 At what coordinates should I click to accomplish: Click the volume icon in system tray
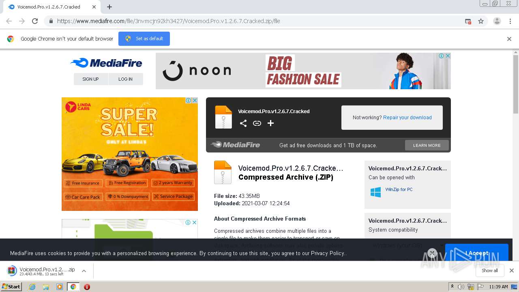click(x=461, y=287)
